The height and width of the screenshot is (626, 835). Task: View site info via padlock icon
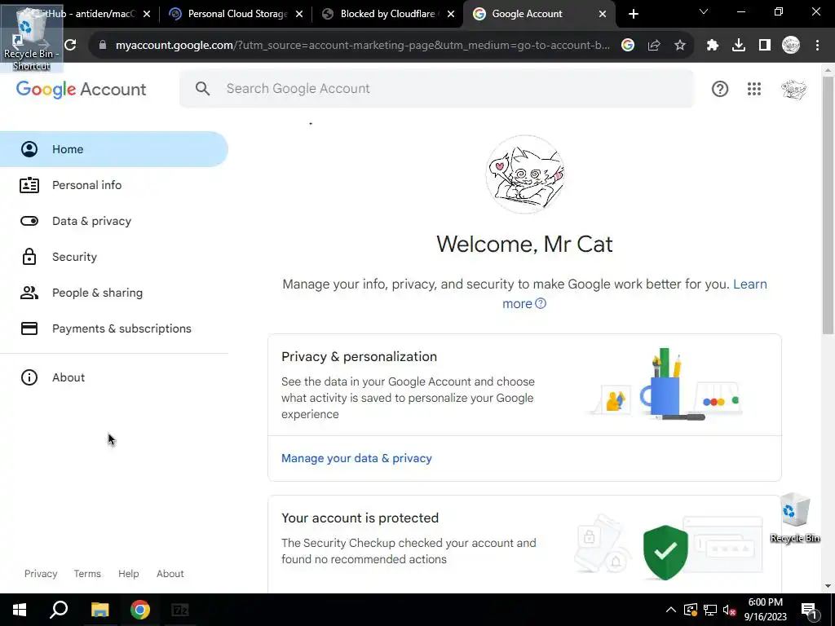point(103,46)
